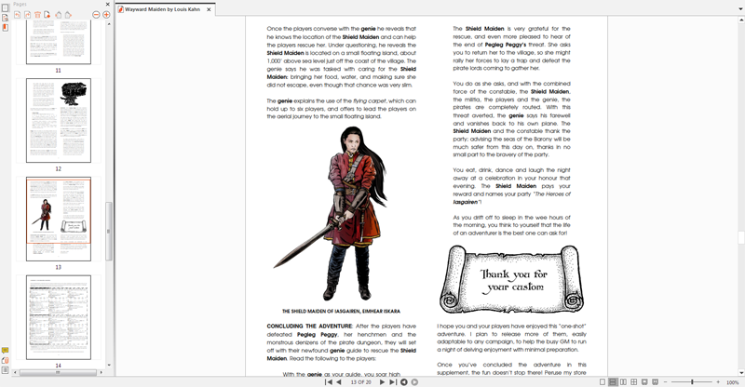Zoom out page thumbnails with minus icon

click(x=97, y=15)
